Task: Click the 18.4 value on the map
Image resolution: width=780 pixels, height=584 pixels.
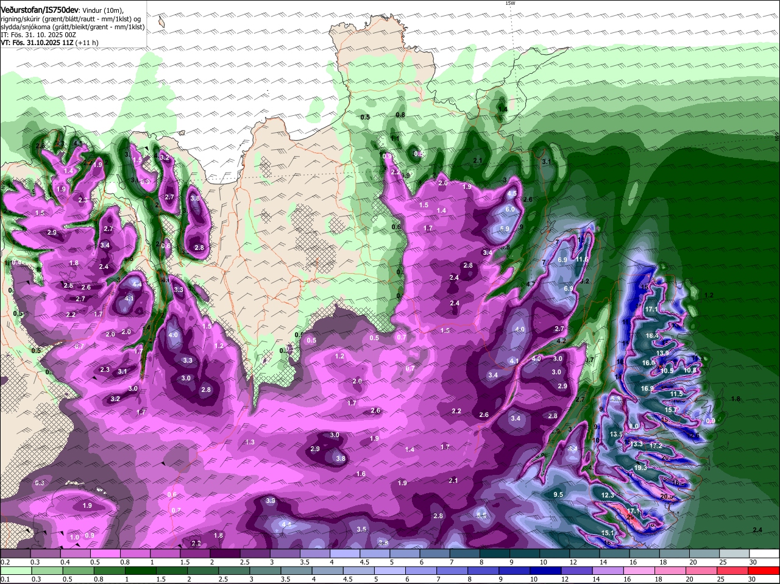Action: 653,336
